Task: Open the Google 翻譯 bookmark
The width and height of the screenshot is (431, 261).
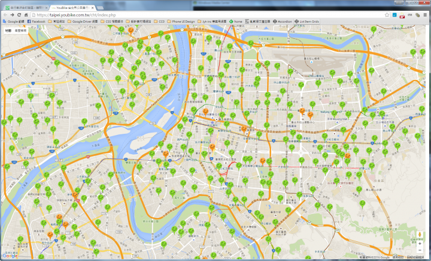Action: point(13,22)
